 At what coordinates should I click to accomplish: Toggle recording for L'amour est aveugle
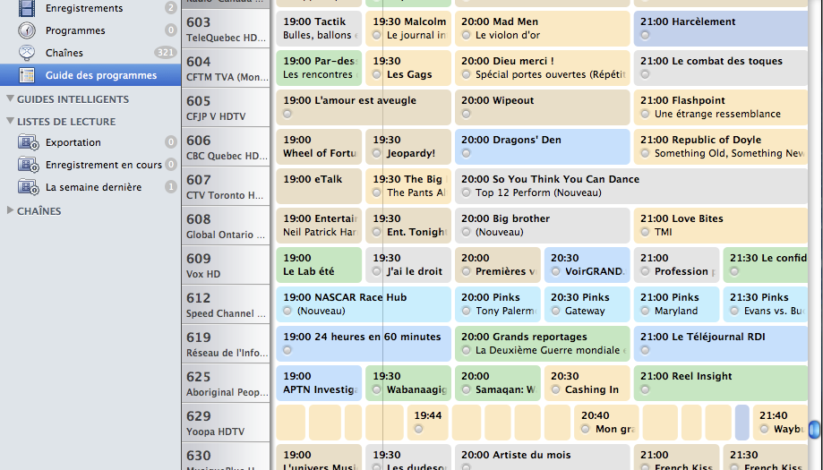[287, 115]
